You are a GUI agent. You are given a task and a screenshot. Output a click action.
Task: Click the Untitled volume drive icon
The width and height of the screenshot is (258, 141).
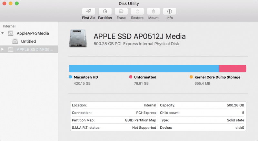click(15, 41)
